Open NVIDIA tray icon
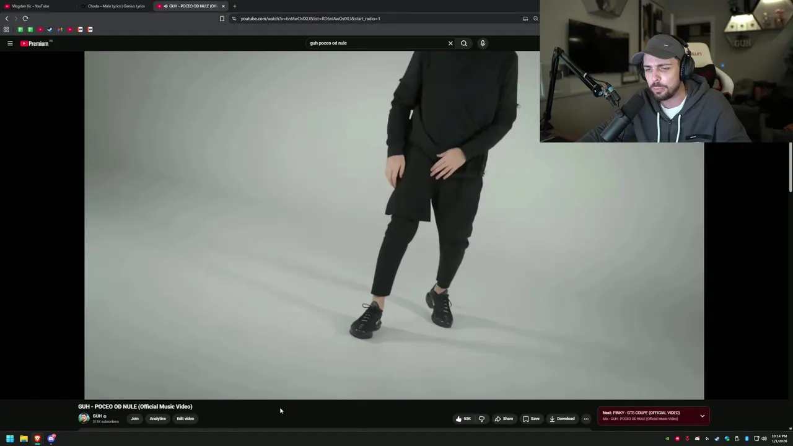 pyautogui.click(x=667, y=439)
